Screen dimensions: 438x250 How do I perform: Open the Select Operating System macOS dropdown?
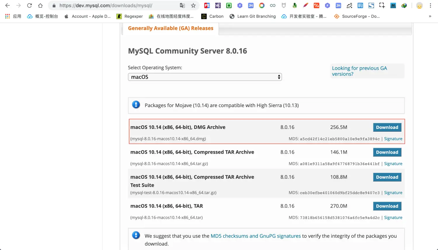(205, 77)
